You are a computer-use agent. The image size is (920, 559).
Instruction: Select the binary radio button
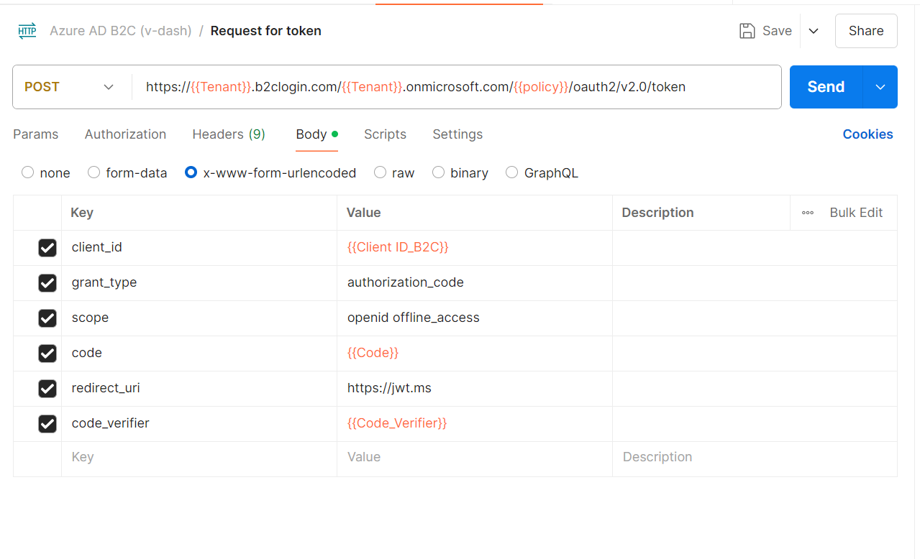438,172
